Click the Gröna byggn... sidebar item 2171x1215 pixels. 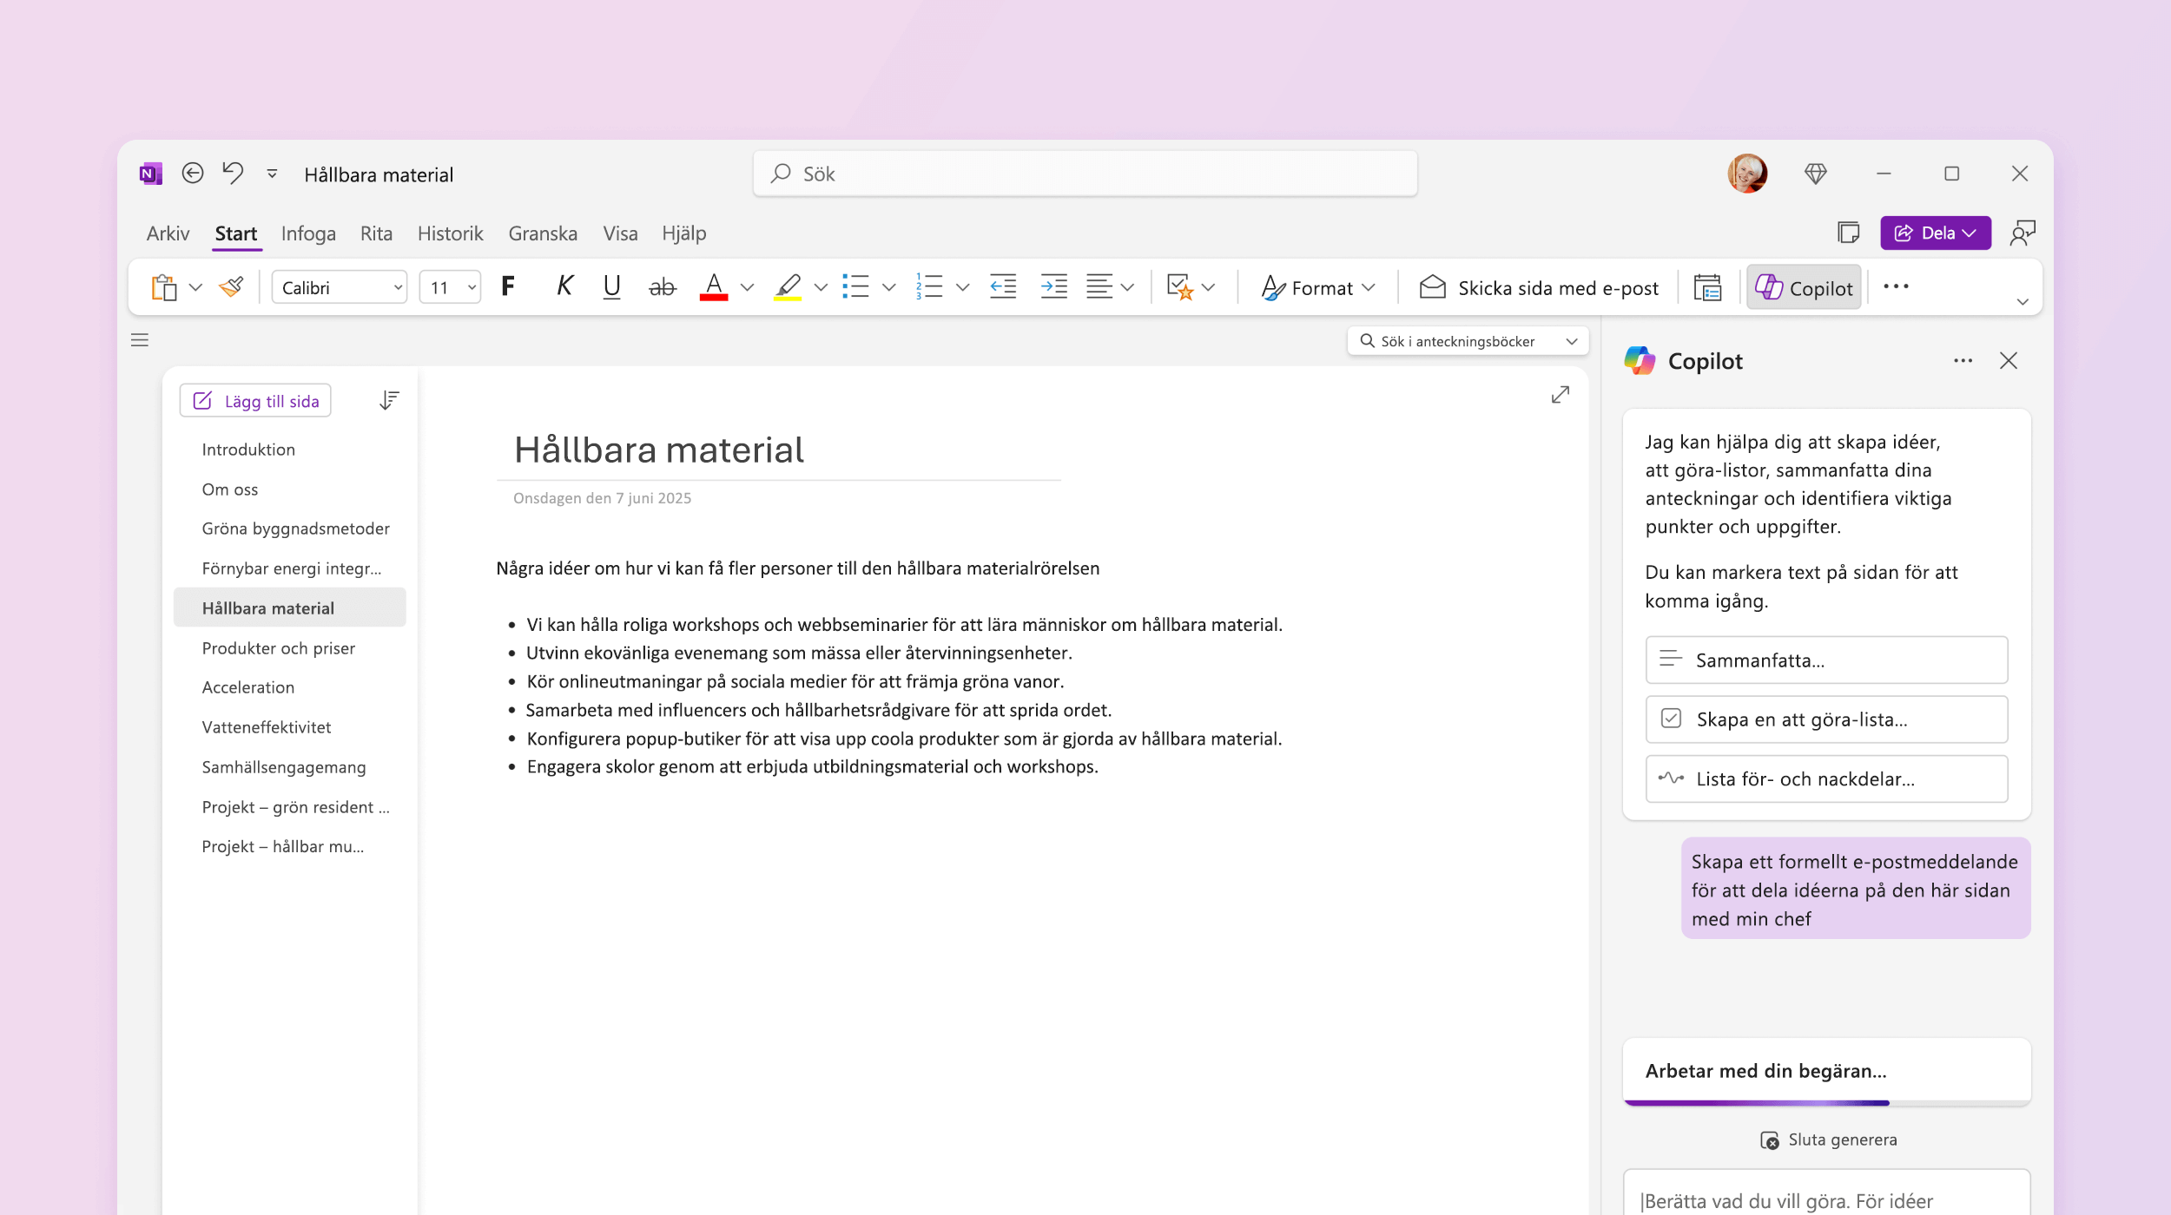pos(295,528)
